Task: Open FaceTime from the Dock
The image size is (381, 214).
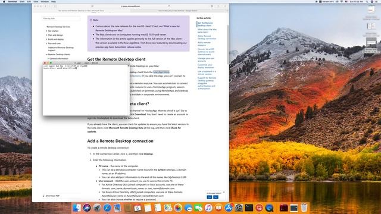Action: [x=198, y=208]
